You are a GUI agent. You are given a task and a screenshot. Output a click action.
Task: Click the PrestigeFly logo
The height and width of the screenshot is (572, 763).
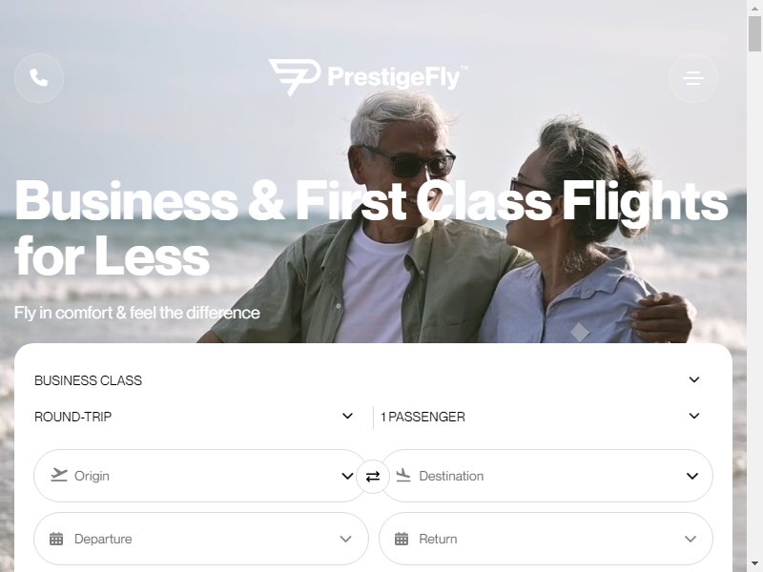368,77
